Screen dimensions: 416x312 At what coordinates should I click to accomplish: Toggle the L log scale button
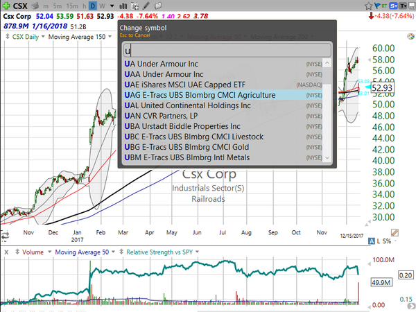click(x=379, y=241)
